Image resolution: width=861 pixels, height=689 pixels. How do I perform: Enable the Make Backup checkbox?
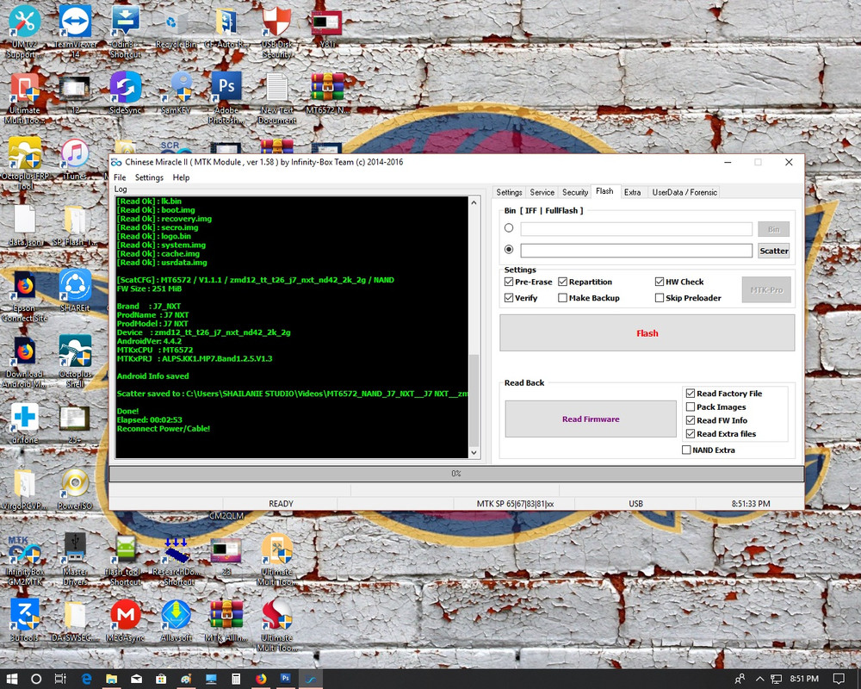[562, 298]
